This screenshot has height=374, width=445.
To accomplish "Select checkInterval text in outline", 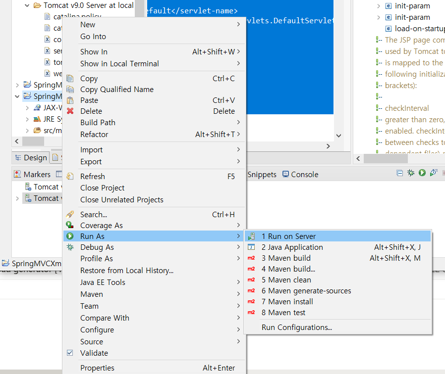I will (x=407, y=108).
